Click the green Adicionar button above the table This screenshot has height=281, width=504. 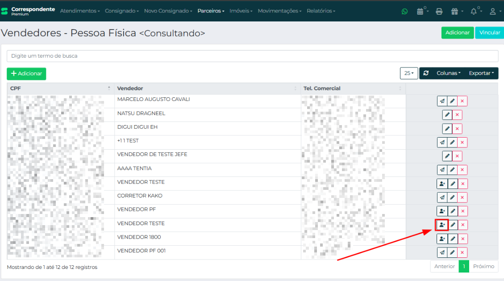(26, 74)
